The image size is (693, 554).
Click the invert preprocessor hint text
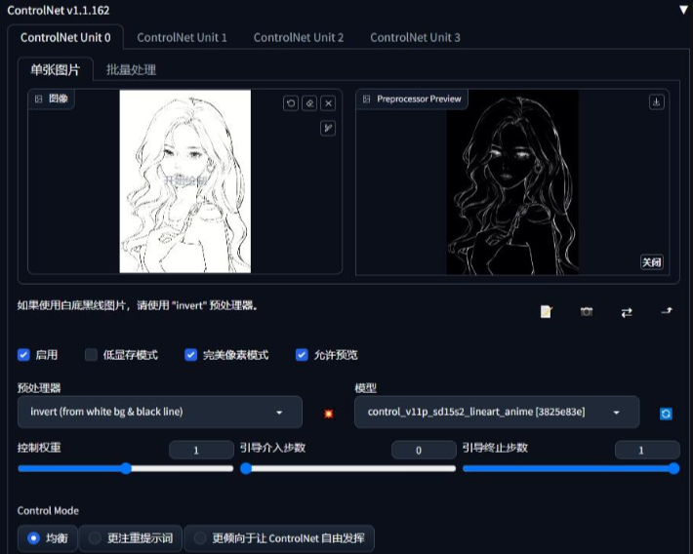click(138, 305)
